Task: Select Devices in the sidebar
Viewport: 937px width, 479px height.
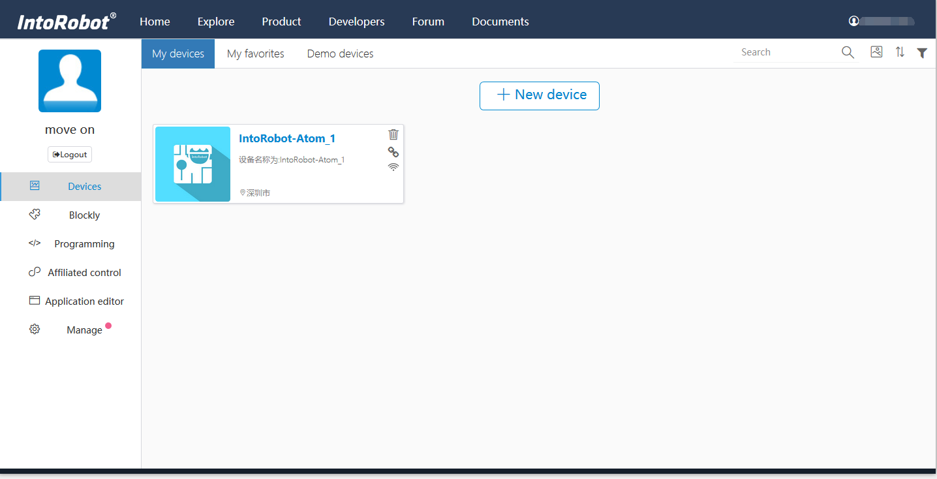Action: 70,187
